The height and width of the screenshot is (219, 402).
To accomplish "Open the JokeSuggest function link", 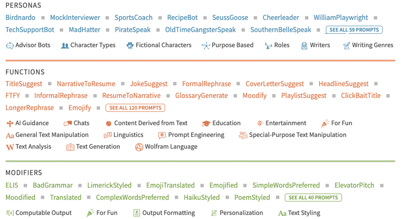I will [x=149, y=84].
